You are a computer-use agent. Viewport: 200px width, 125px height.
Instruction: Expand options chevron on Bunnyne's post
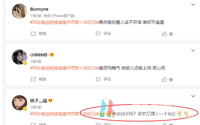click(193, 5)
